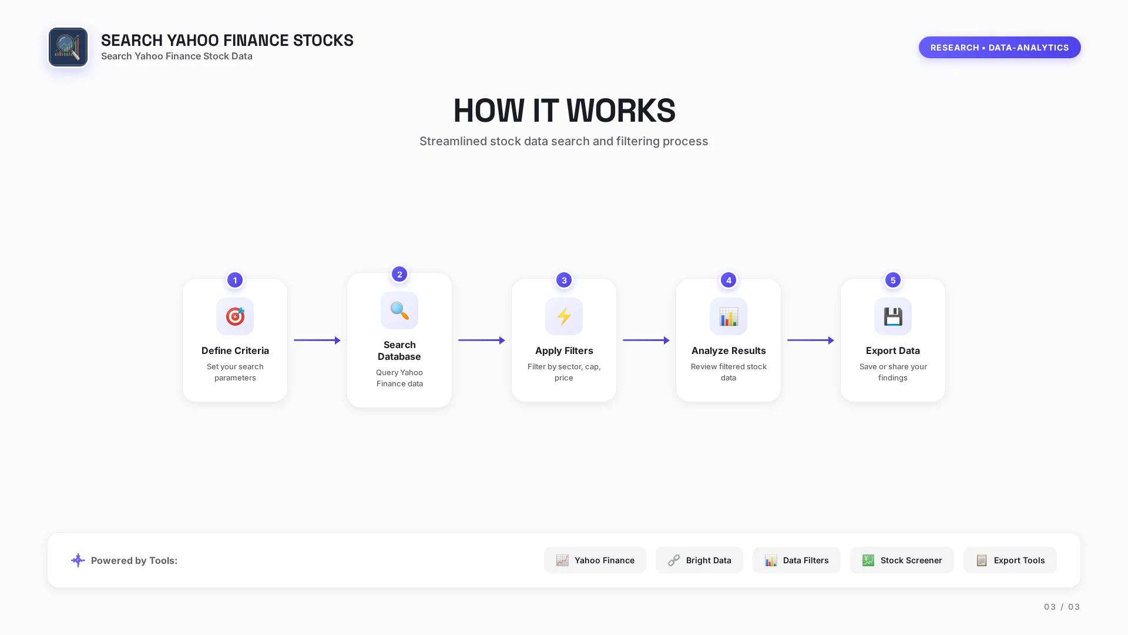Click the Export Data card title
The width and height of the screenshot is (1128, 635).
coord(893,350)
